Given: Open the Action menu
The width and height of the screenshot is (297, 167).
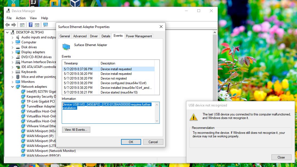Looking at the screenshot, I should point(21,18).
